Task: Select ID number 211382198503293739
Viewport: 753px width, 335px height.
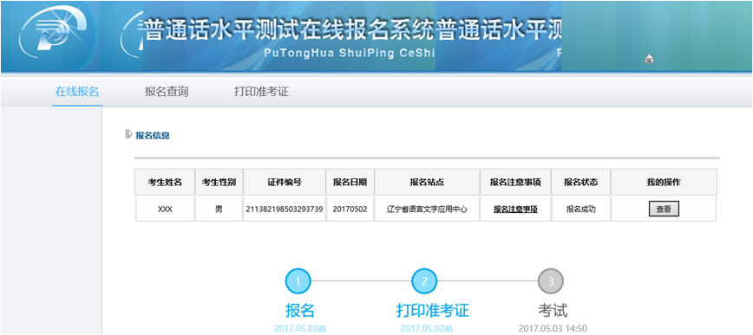Action: coord(285,209)
